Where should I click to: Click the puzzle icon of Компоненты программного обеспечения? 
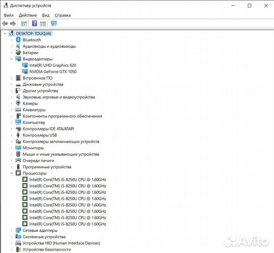(x=18, y=116)
